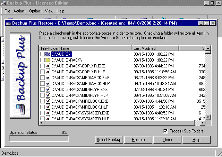The width and height of the screenshot is (222, 157).
Task: Click the file list scroll up arrow
Action: [208, 48]
